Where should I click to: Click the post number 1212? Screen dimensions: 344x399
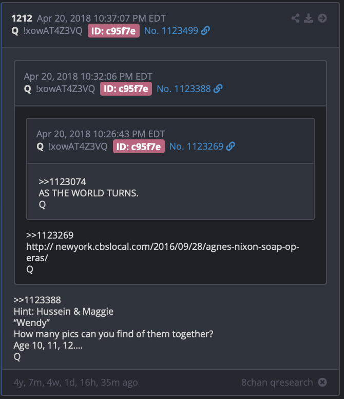click(22, 19)
